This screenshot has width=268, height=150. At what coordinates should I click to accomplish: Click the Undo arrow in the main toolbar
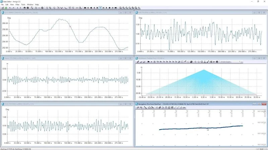tap(10, 8)
